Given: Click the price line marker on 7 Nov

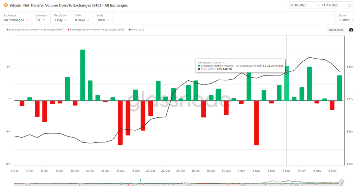Looking at the screenshot, I should 286,72.
